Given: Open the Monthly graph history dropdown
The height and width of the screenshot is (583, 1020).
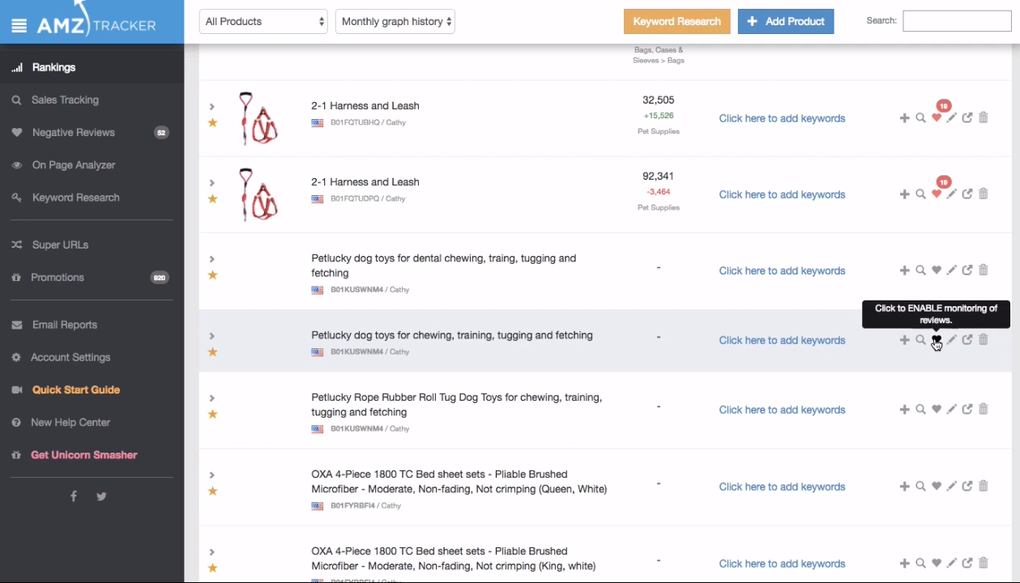Looking at the screenshot, I should (395, 22).
